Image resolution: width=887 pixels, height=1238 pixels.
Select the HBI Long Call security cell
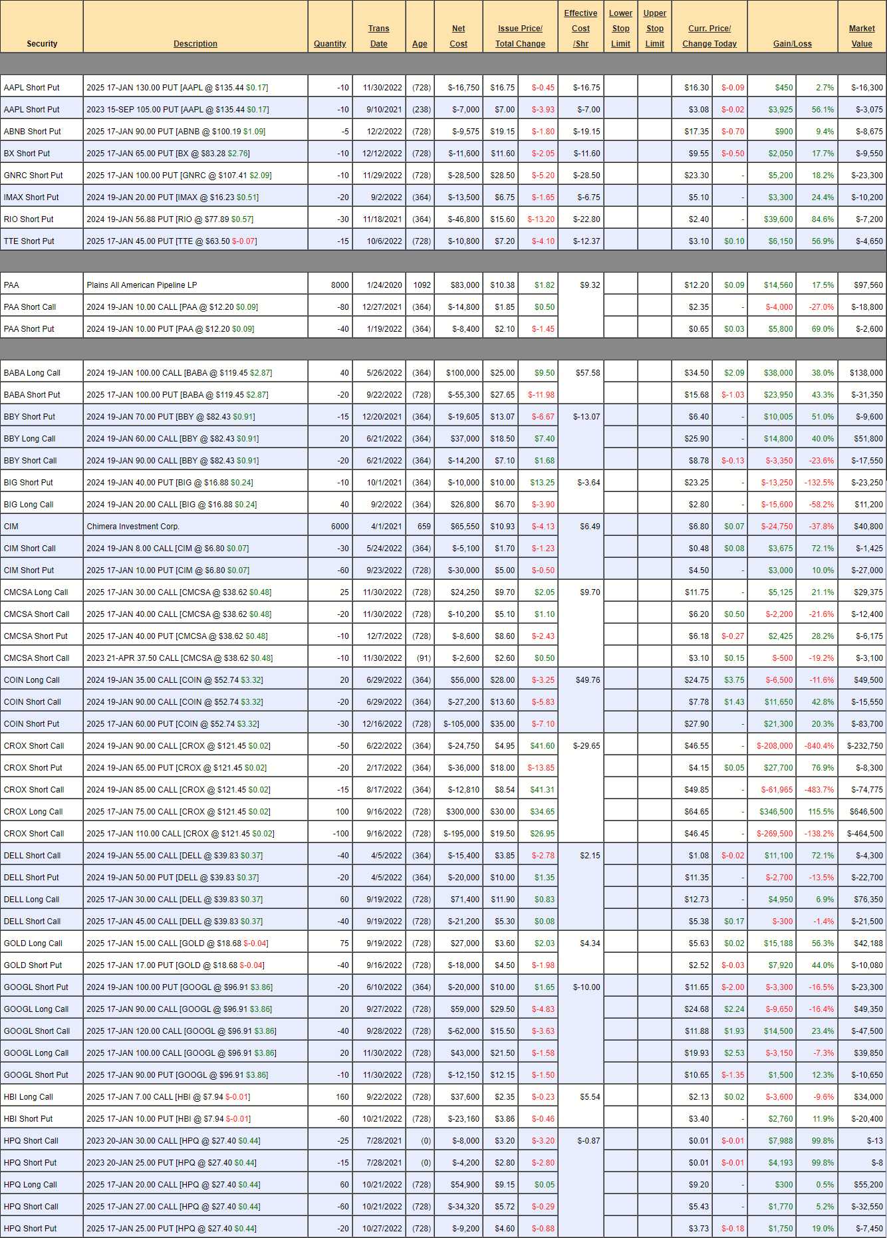click(x=29, y=1097)
